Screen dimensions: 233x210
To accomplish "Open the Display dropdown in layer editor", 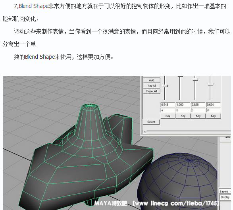I will (225, 197).
